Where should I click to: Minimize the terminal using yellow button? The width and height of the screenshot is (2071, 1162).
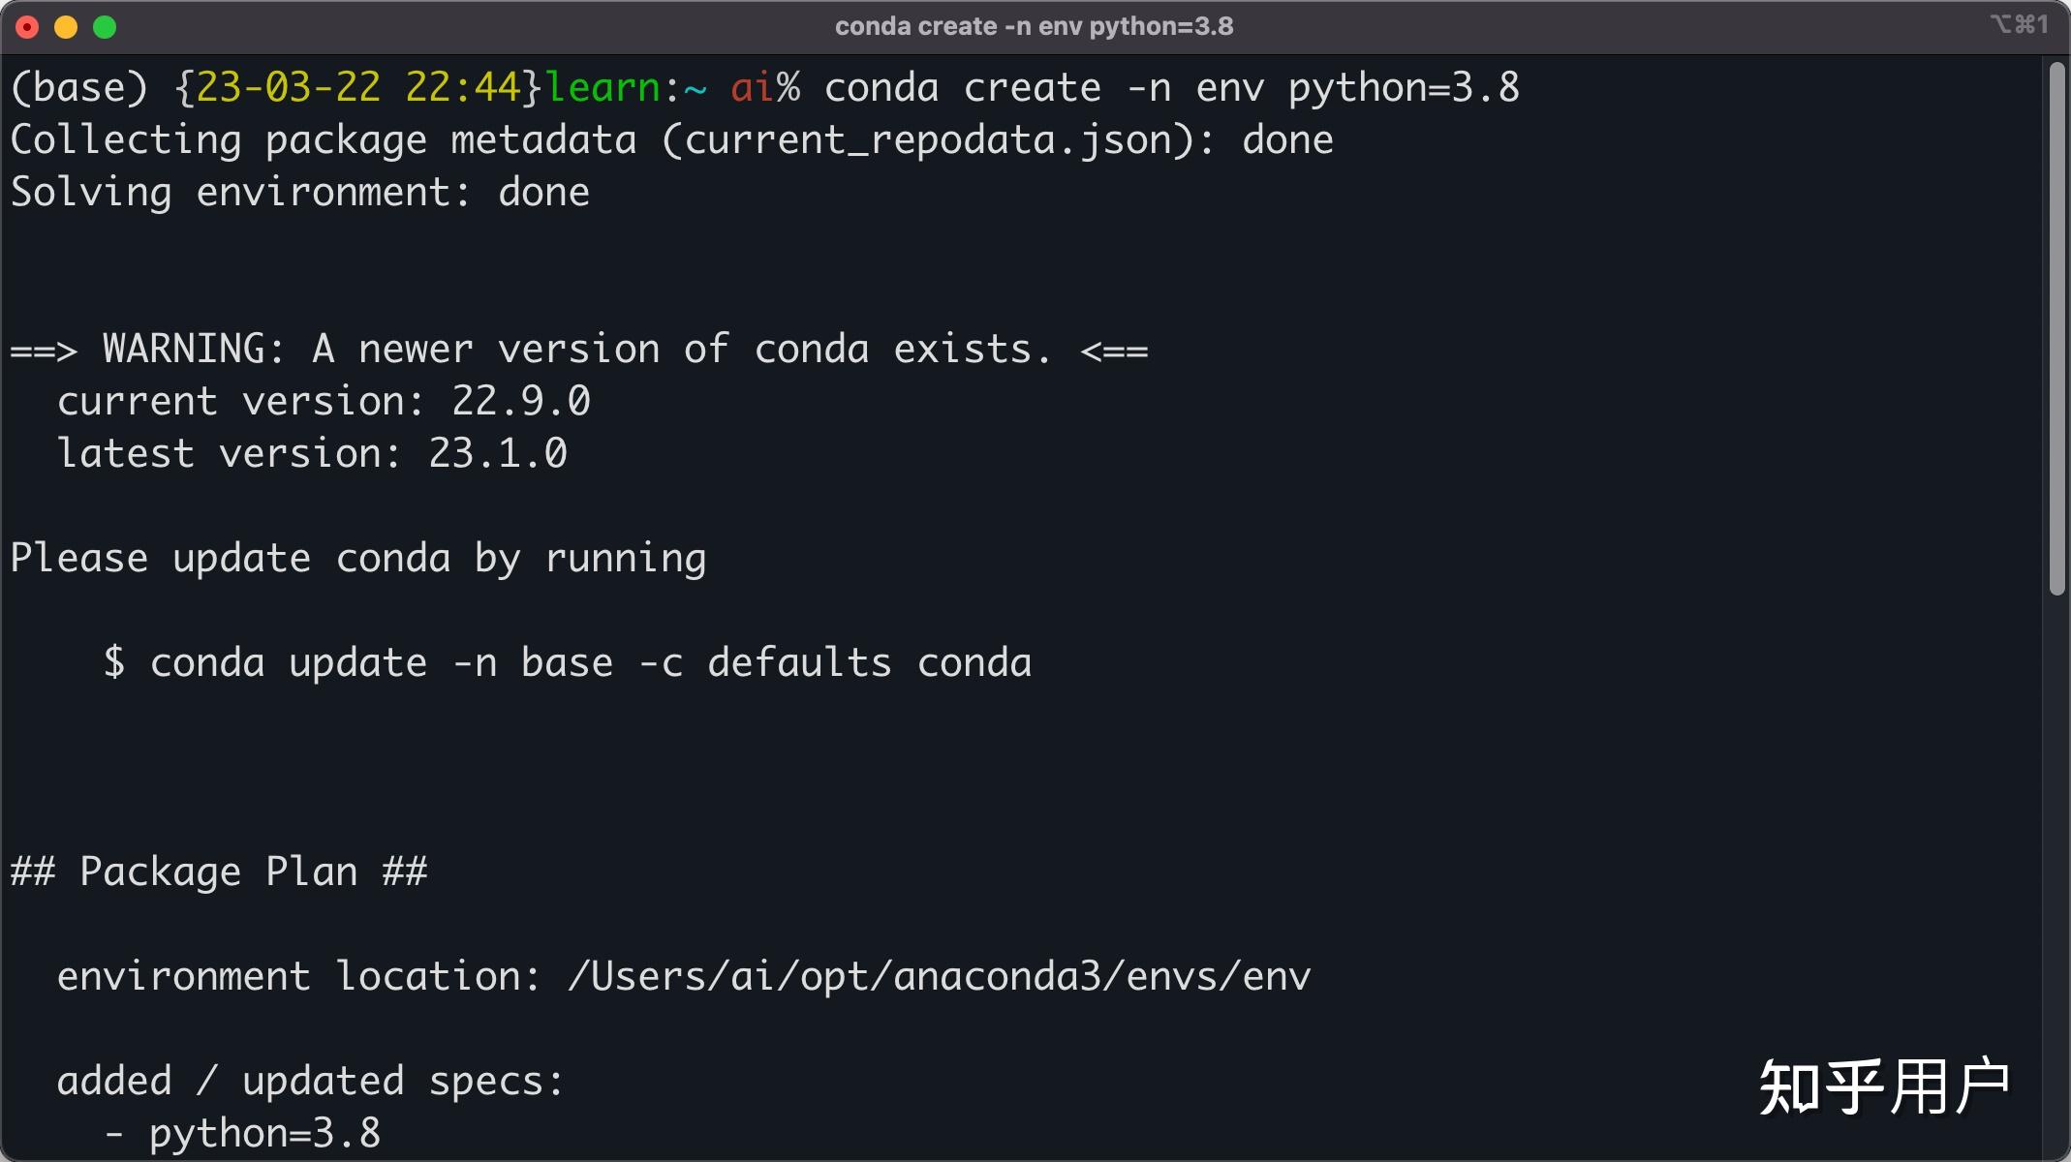pyautogui.click(x=66, y=27)
